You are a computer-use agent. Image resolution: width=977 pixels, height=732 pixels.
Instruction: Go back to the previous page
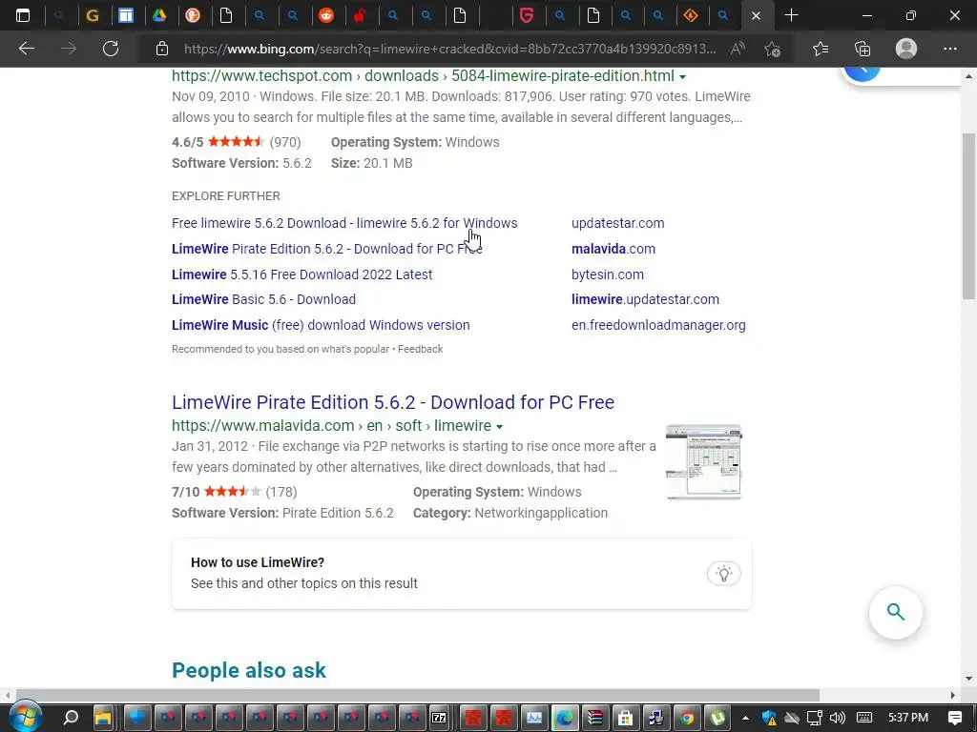click(26, 49)
